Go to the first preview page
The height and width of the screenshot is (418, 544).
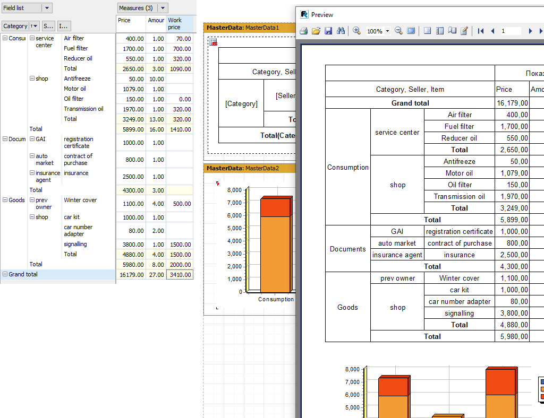(480, 31)
